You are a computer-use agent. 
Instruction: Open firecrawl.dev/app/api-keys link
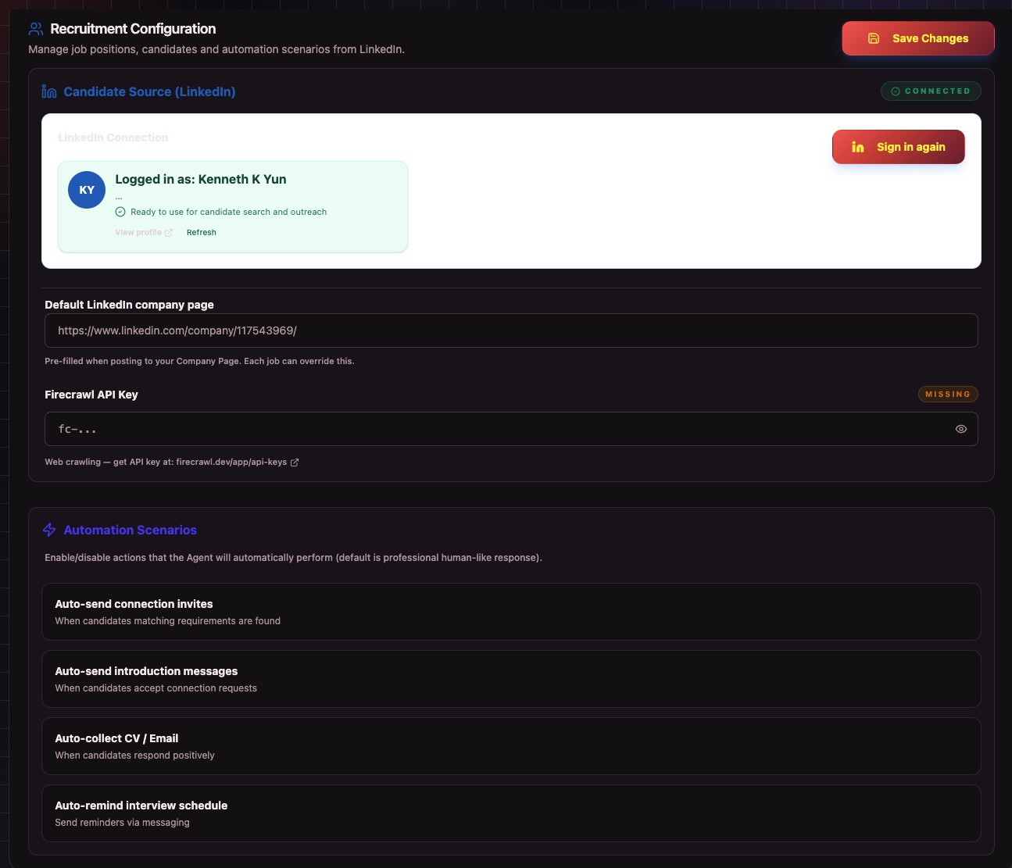click(231, 463)
